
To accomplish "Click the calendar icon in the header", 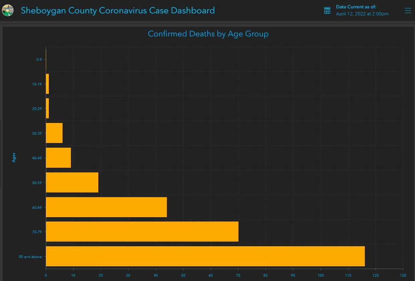I will point(327,10).
